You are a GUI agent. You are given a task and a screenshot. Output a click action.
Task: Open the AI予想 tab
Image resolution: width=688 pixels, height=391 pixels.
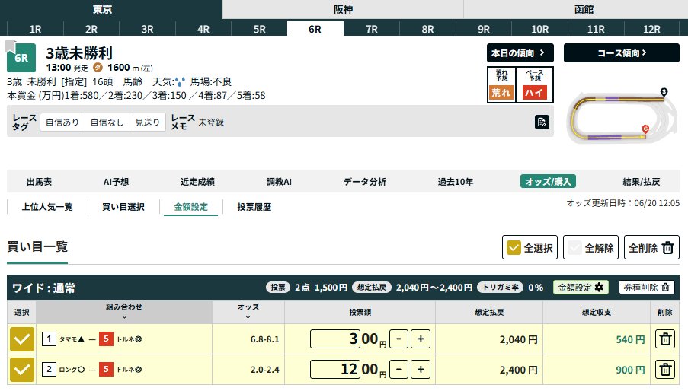click(117, 182)
